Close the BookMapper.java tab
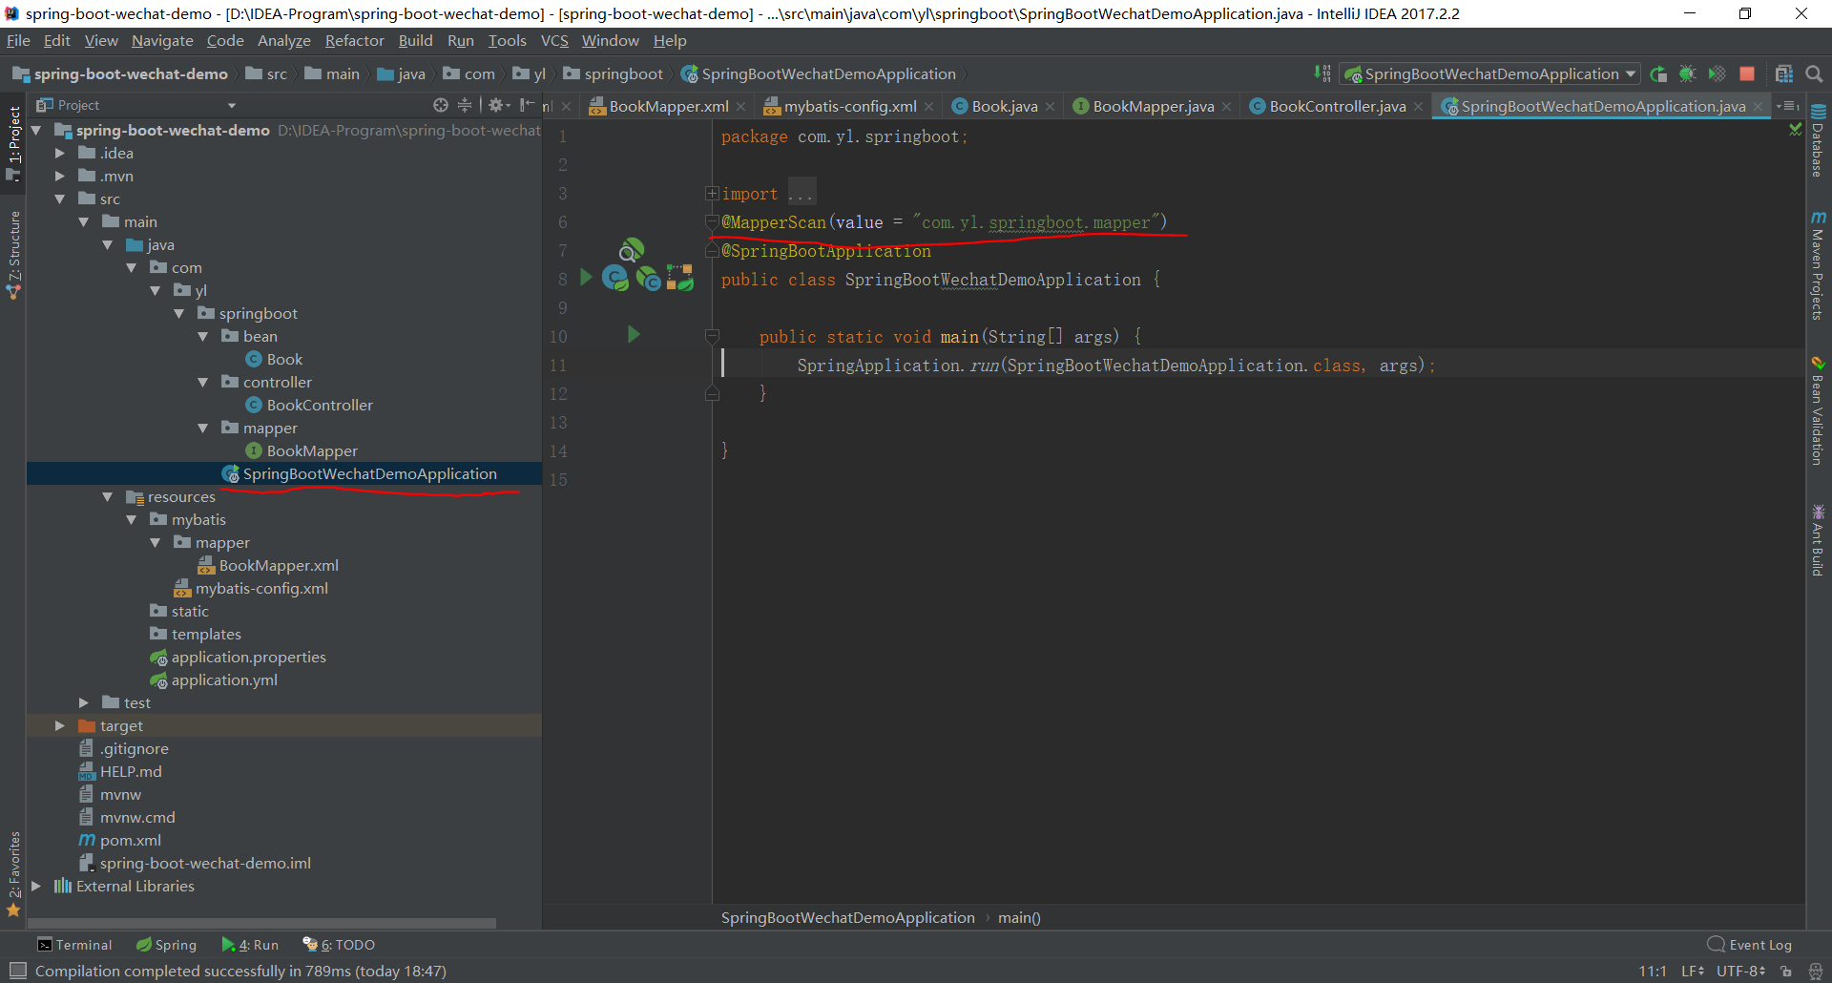 pos(1227,107)
